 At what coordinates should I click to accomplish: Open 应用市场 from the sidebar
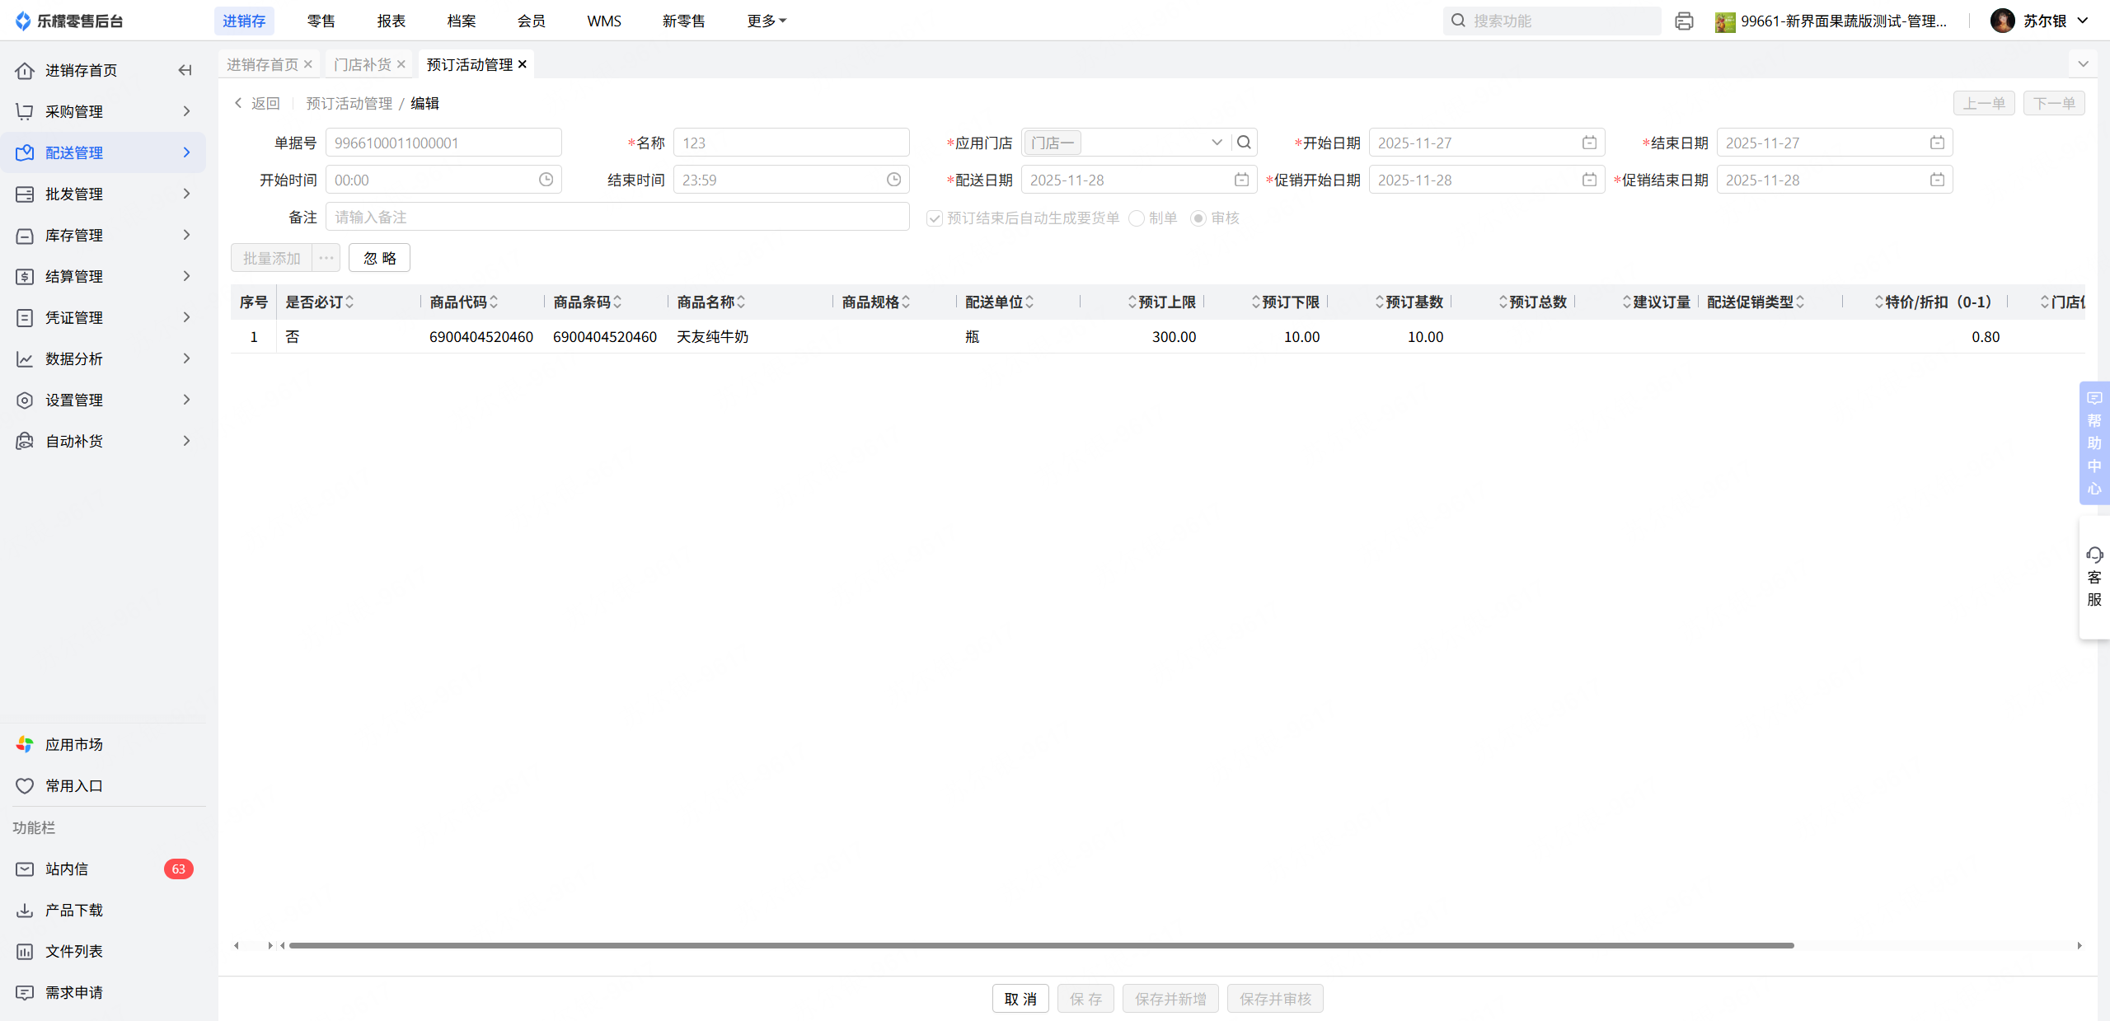(x=73, y=744)
